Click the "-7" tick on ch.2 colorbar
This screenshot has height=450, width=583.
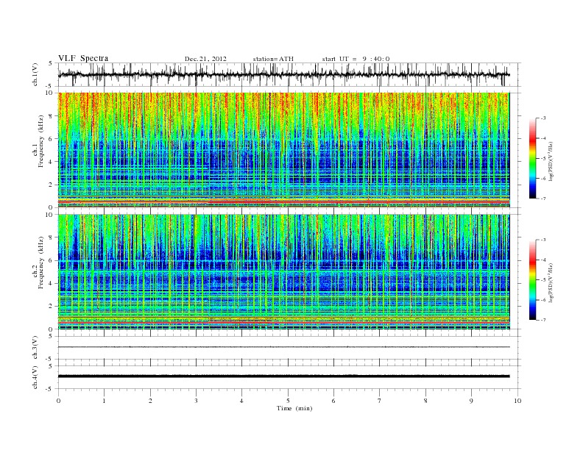click(543, 320)
